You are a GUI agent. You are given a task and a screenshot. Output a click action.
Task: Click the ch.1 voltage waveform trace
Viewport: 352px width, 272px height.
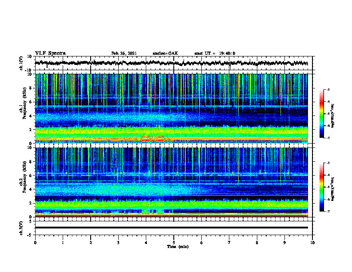171,63
